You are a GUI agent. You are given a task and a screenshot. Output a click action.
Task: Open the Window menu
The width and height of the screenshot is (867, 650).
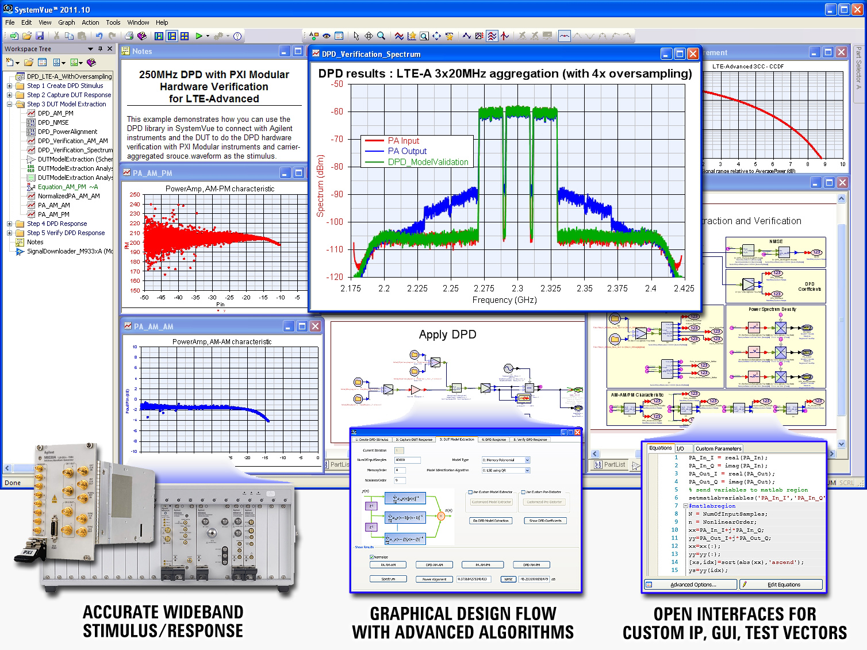(138, 22)
